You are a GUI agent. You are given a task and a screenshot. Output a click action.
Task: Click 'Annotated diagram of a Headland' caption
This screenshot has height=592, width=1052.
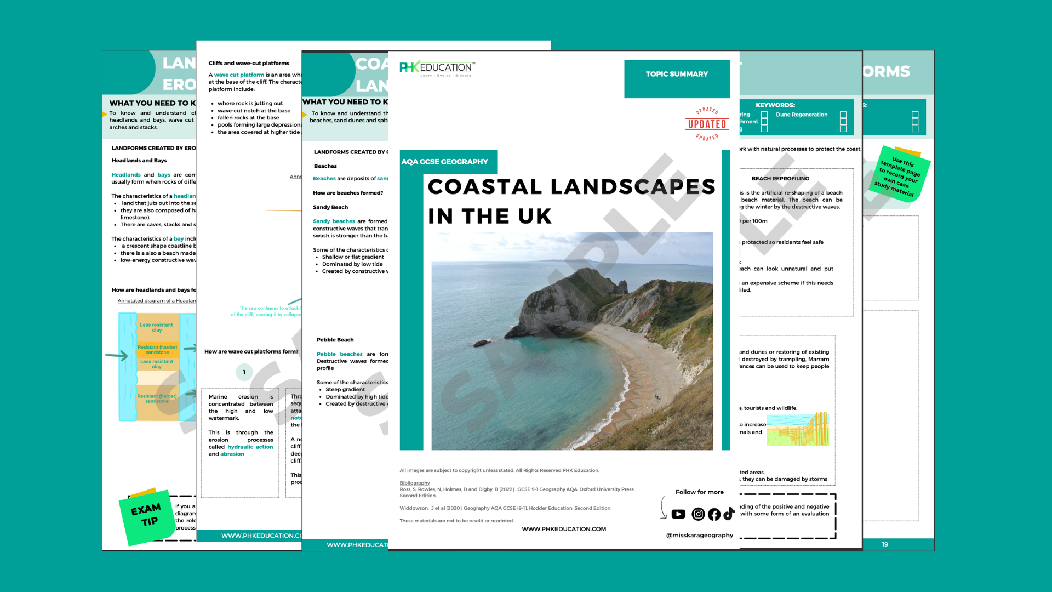157,301
